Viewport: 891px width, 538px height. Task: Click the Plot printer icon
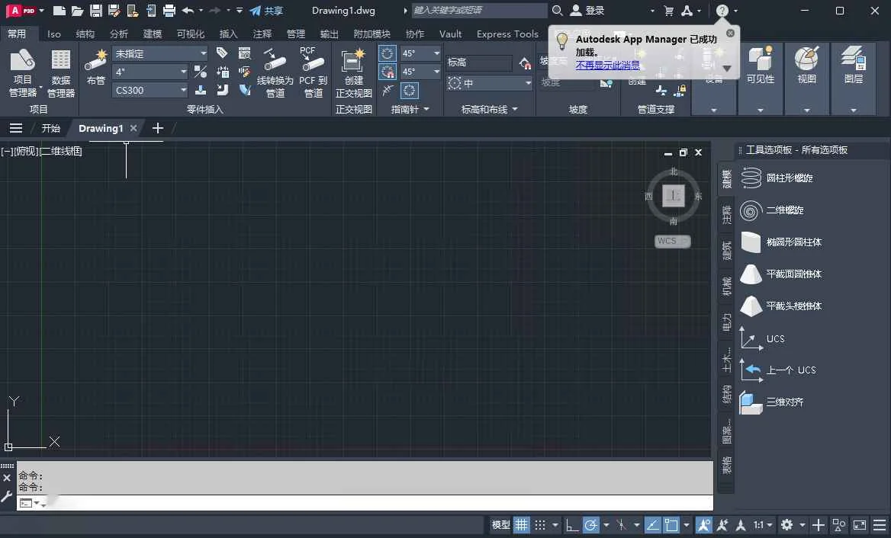[169, 10]
